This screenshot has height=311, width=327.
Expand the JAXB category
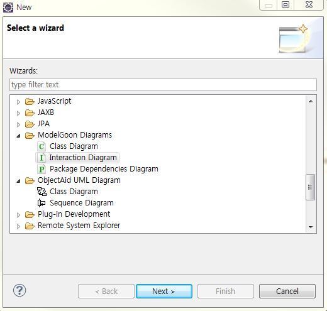point(18,113)
